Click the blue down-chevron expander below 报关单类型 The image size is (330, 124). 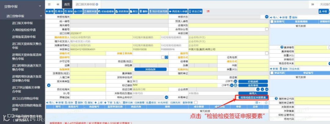49,85
